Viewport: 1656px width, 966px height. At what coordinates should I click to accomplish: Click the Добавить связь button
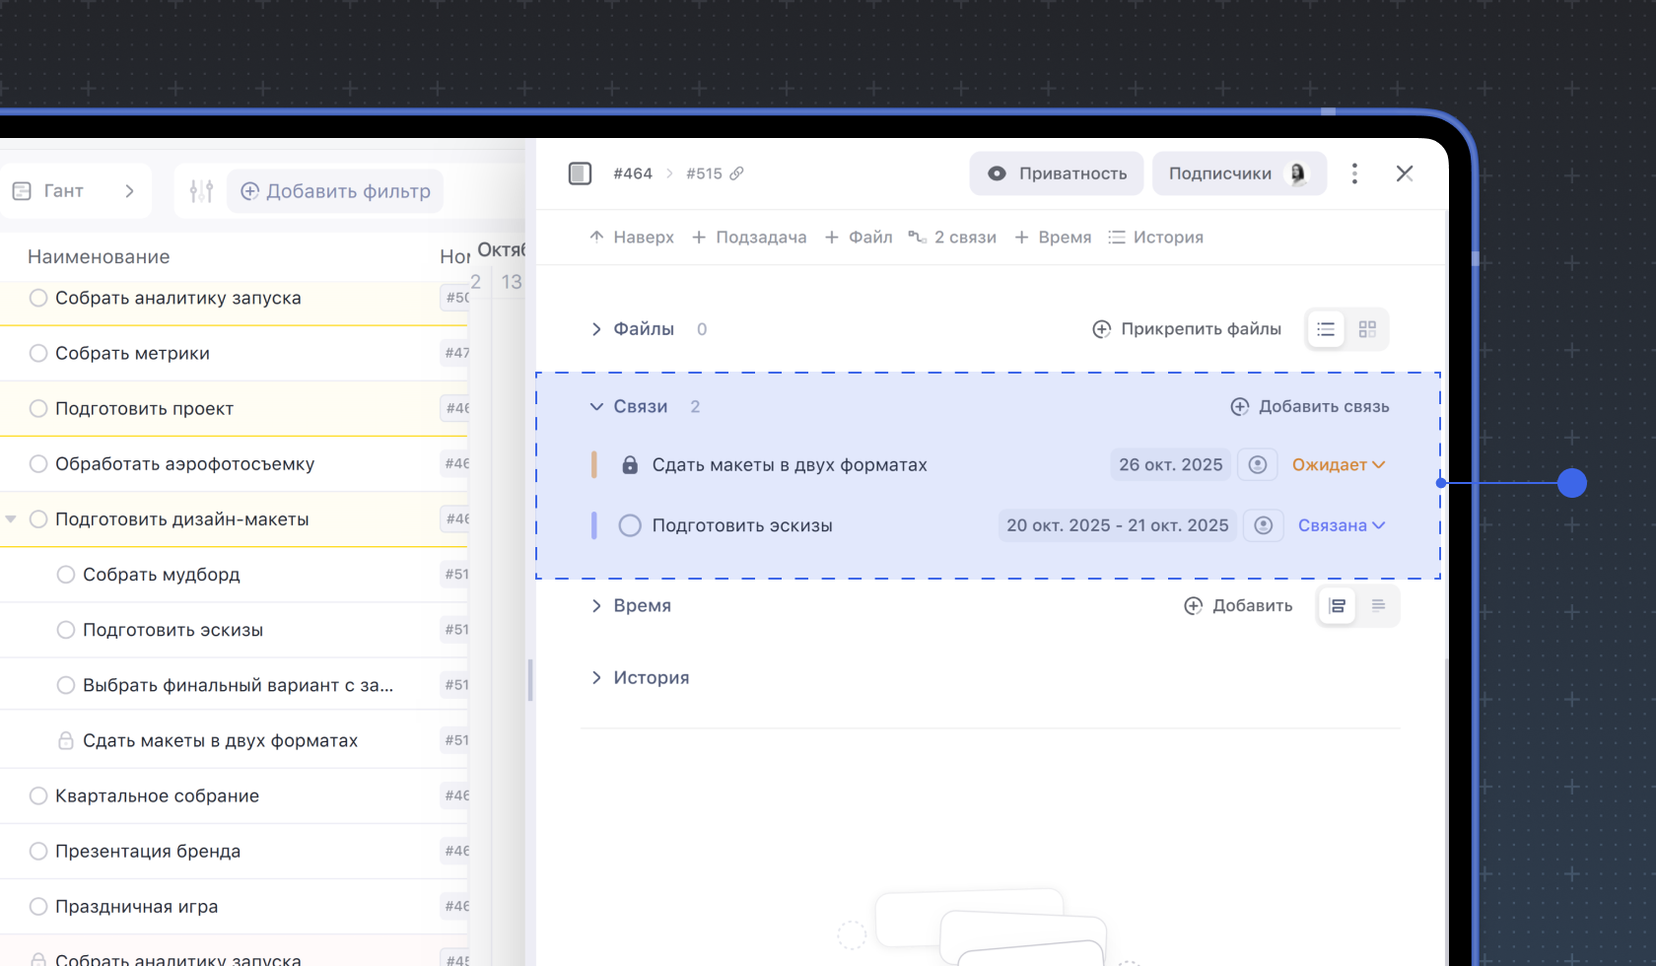1310,406
